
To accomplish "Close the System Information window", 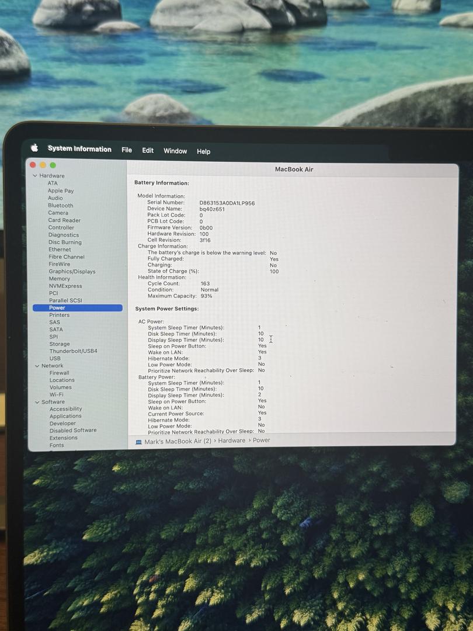I will coord(33,165).
